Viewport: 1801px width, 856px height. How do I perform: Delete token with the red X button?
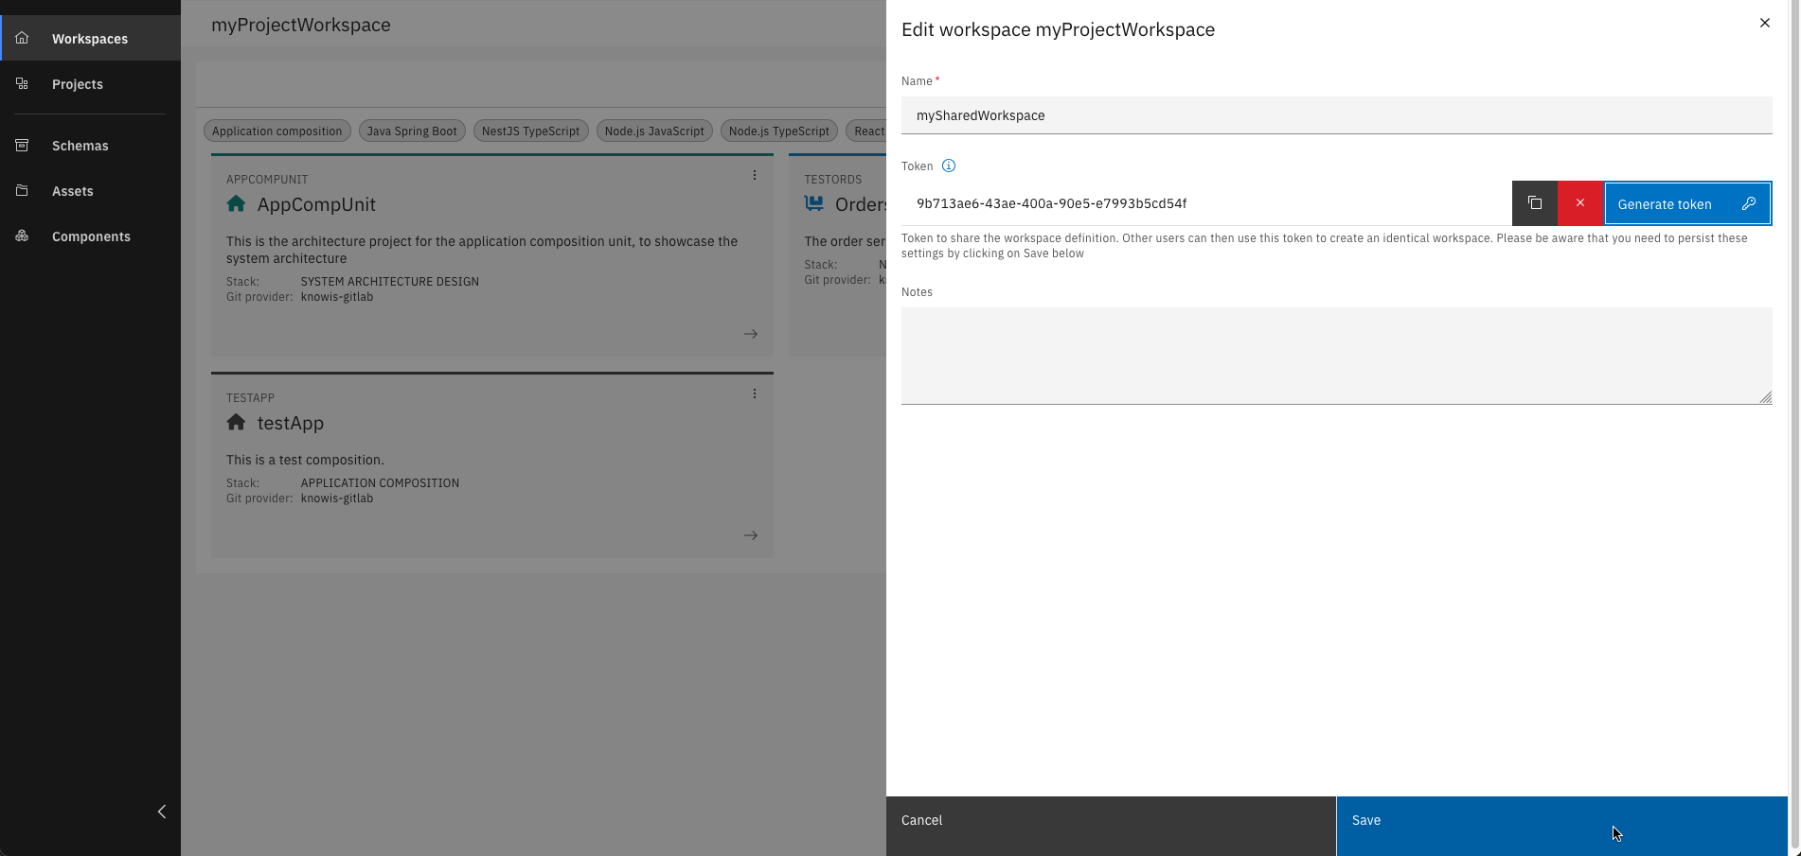coord(1579,203)
